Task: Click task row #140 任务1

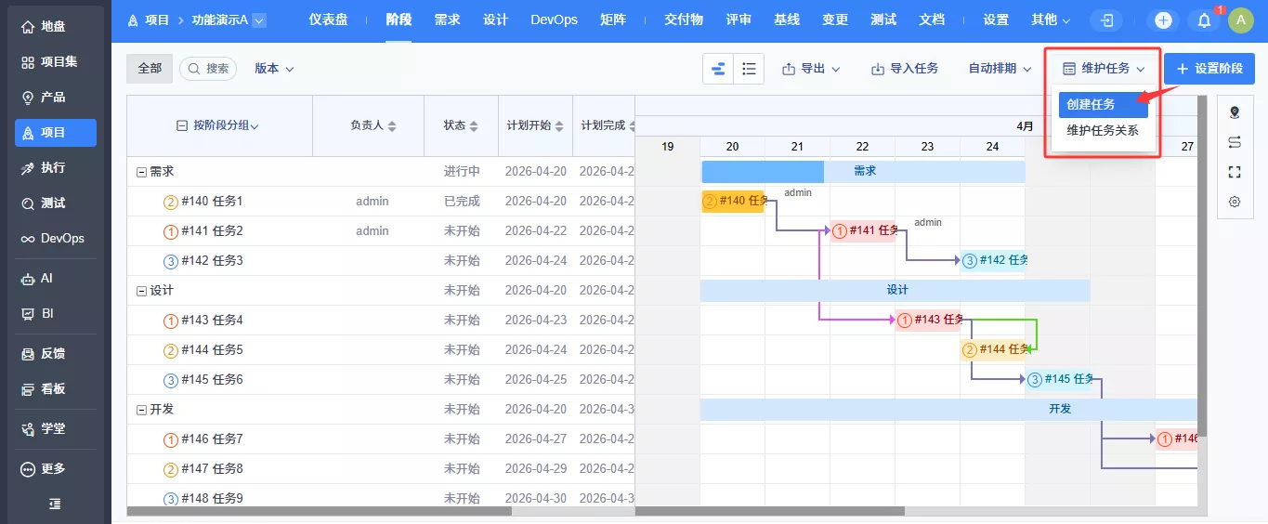Action: coord(381,202)
